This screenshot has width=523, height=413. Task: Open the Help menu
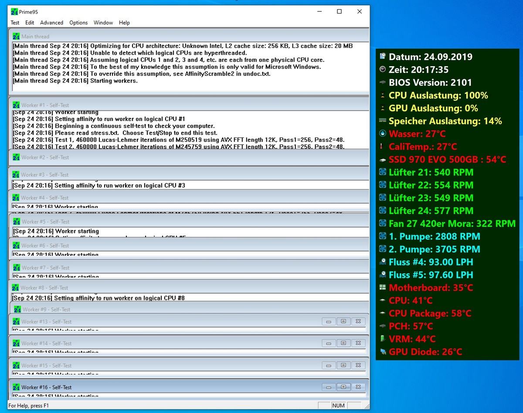[124, 23]
